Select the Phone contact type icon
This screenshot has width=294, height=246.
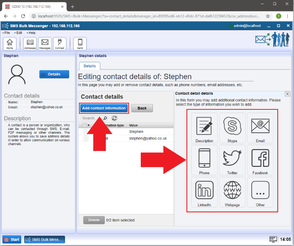(x=204, y=160)
